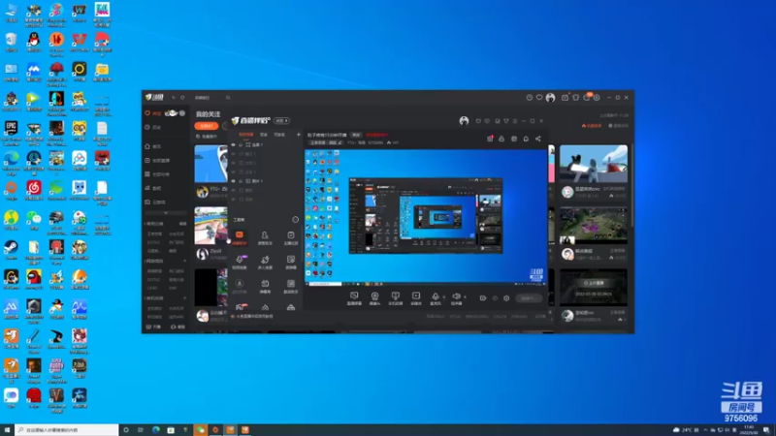Add webcam source in companion bottom toolbar
The height and width of the screenshot is (436, 776).
(x=374, y=297)
